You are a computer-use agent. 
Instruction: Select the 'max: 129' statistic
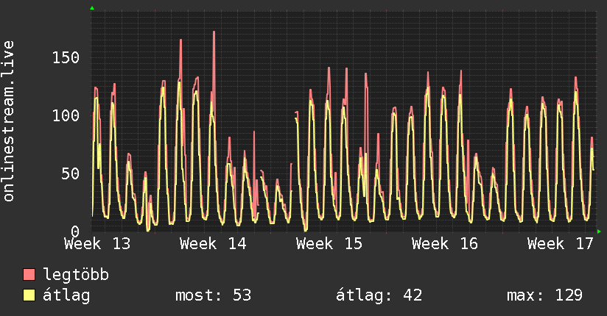click(544, 295)
